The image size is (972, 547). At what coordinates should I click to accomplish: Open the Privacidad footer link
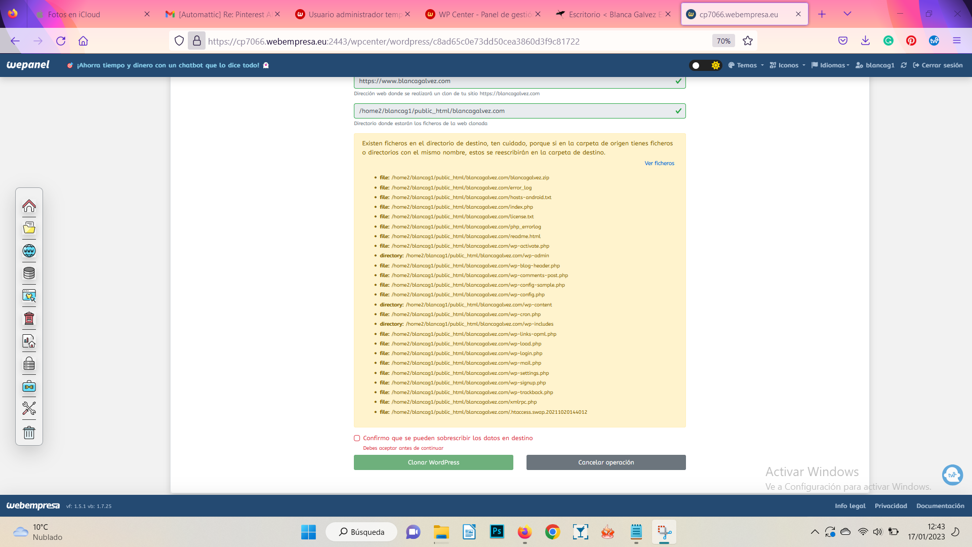(x=890, y=506)
